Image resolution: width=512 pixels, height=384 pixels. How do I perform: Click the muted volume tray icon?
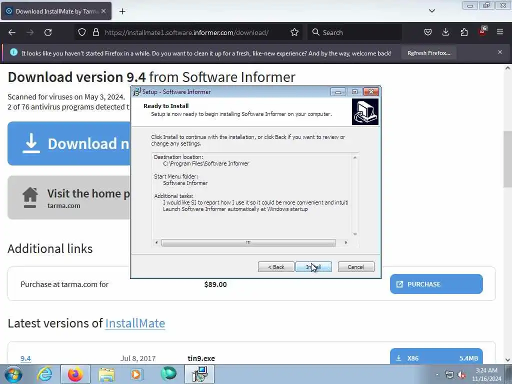[x=461, y=375]
